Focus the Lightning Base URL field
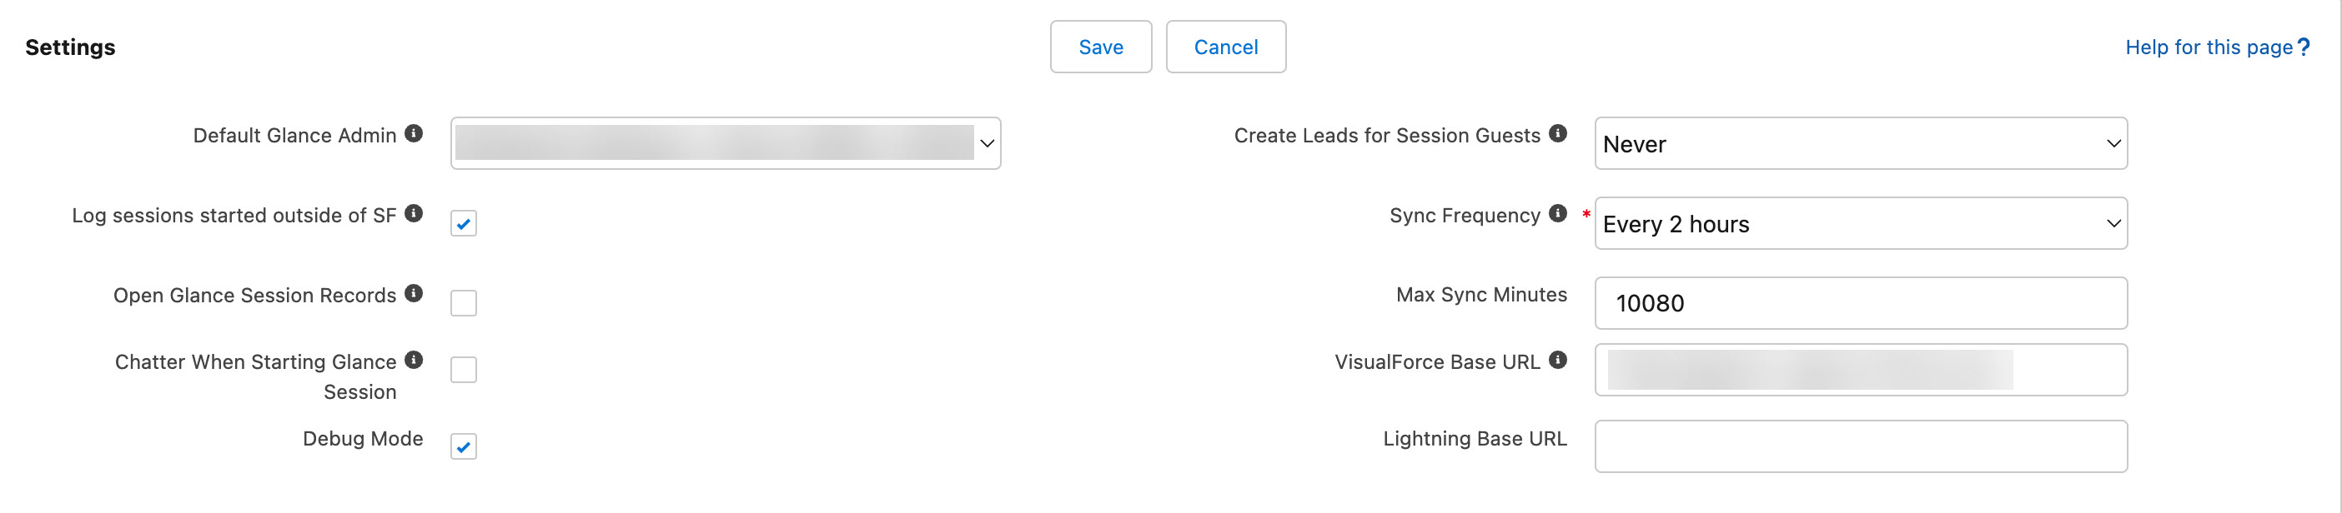This screenshot has height=513, width=2342. point(1860,446)
